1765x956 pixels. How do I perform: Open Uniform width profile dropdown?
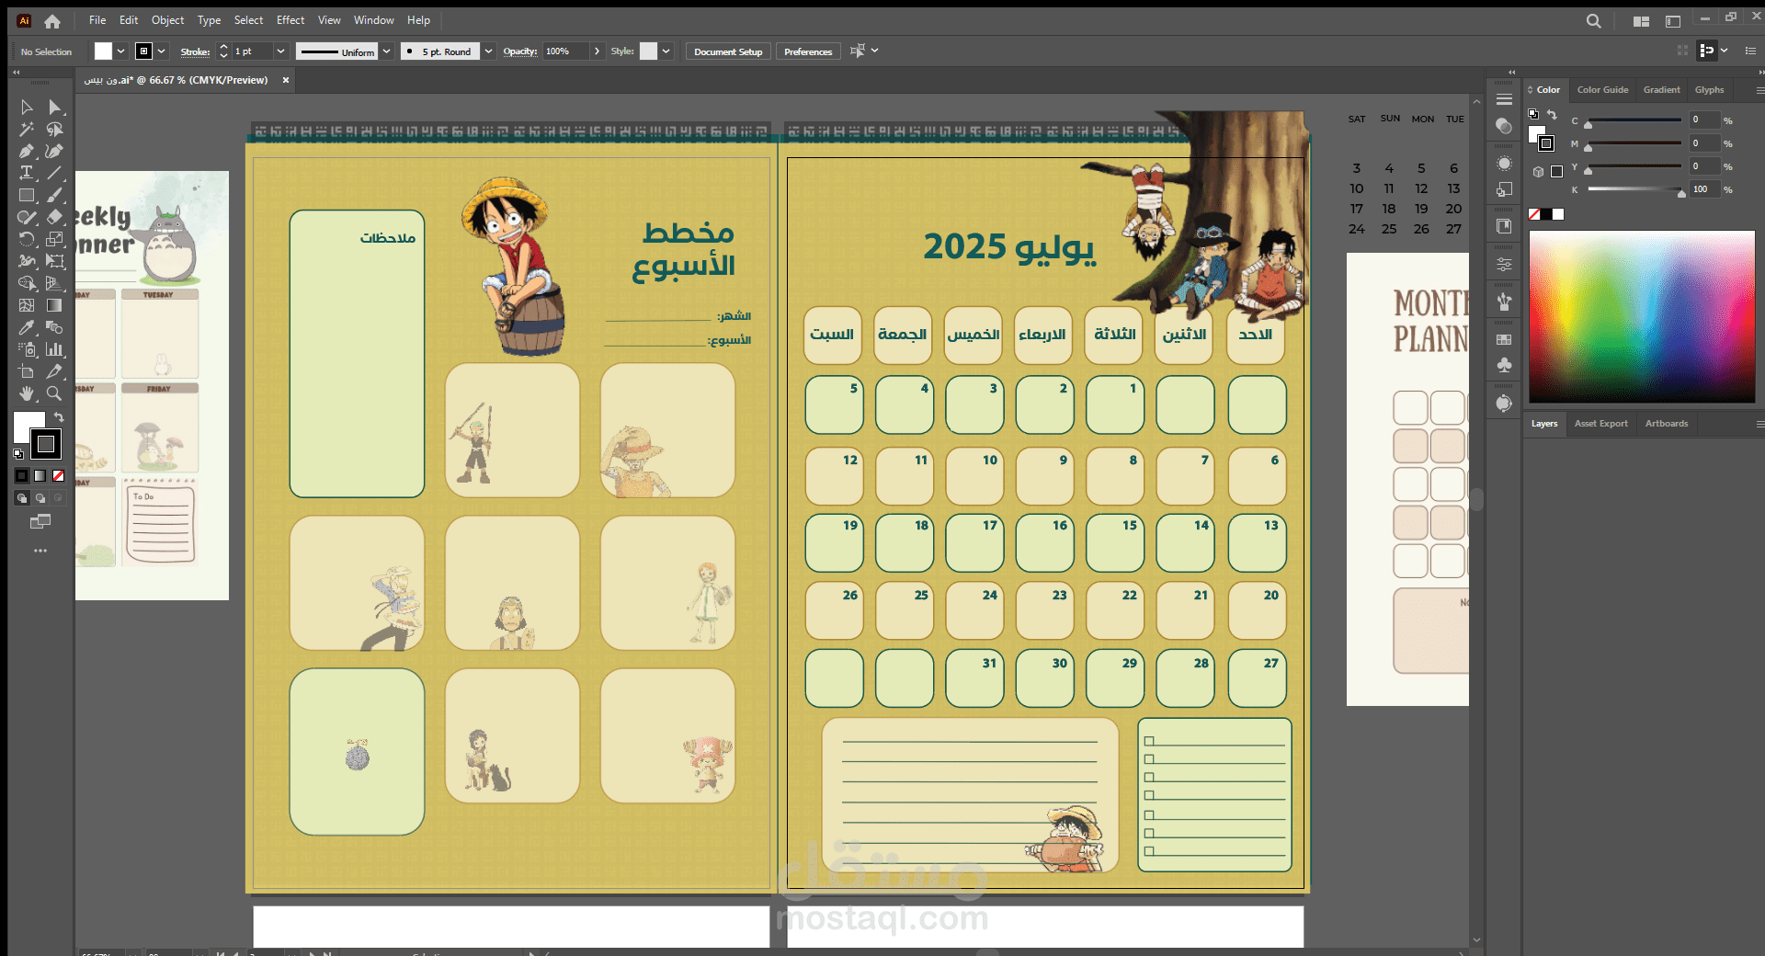(x=386, y=51)
